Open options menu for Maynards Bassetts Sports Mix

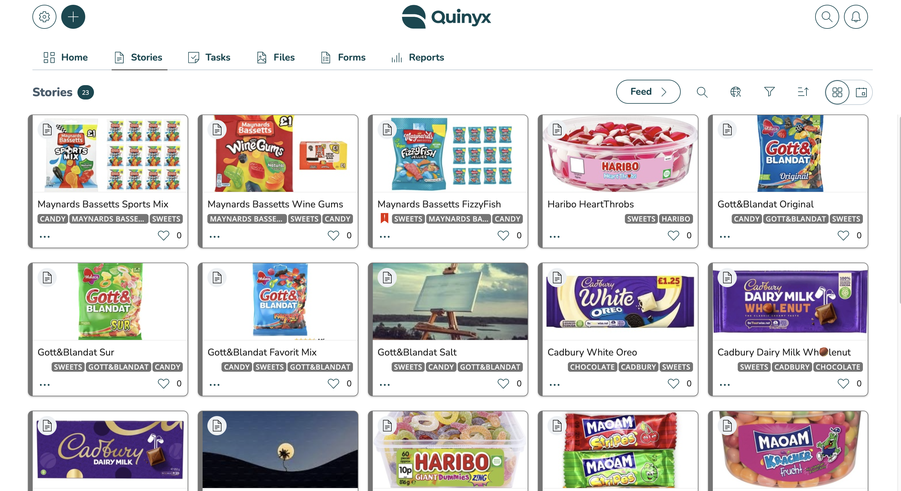[45, 237]
